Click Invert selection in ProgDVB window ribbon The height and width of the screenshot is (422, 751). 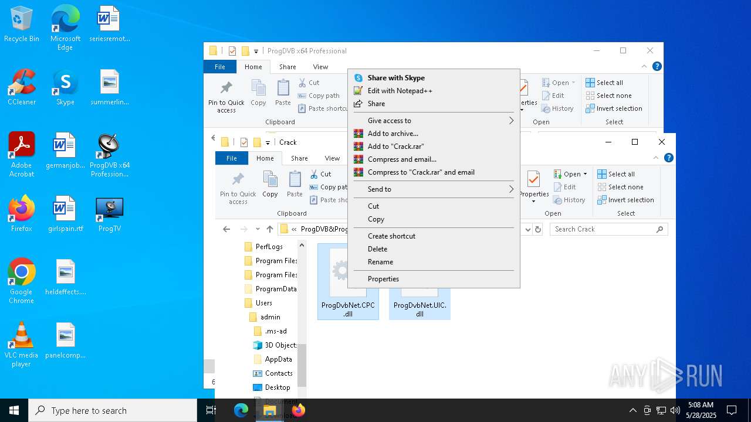614,108
